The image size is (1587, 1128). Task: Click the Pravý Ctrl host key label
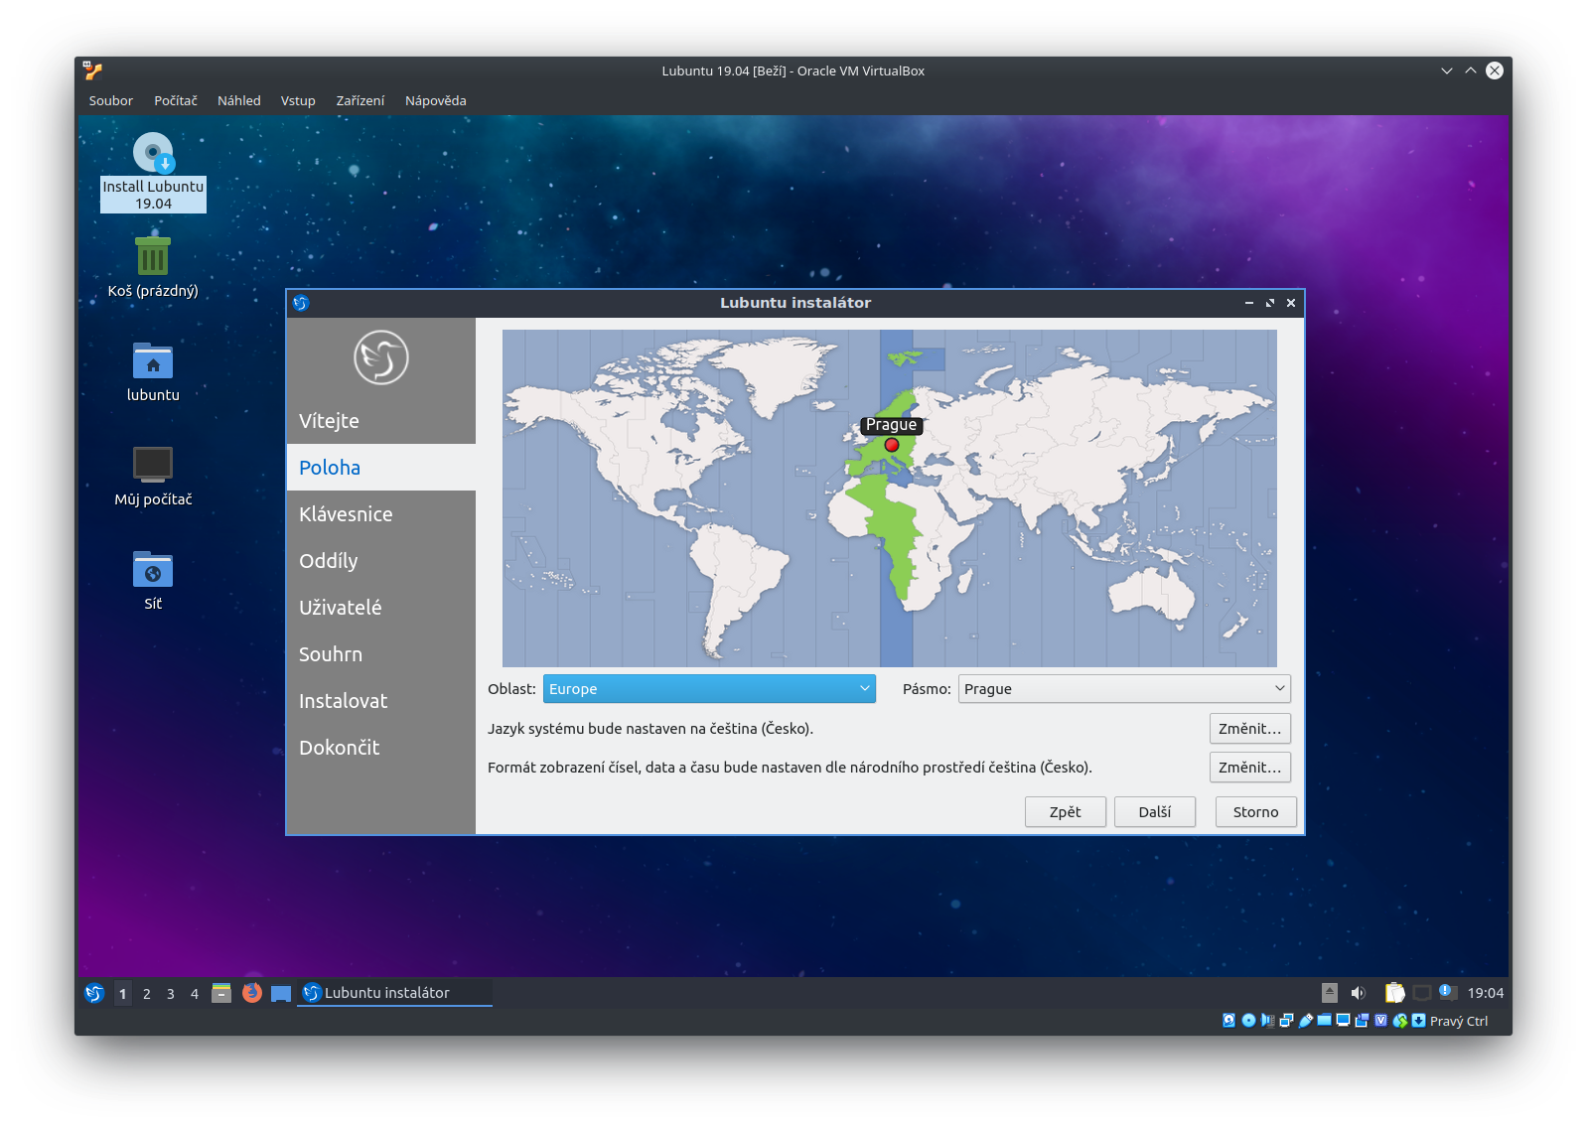1459,1021
